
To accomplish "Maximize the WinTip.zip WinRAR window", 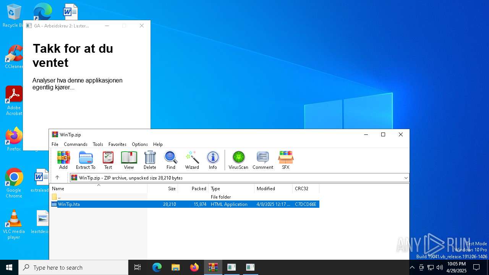I will pos(383,134).
